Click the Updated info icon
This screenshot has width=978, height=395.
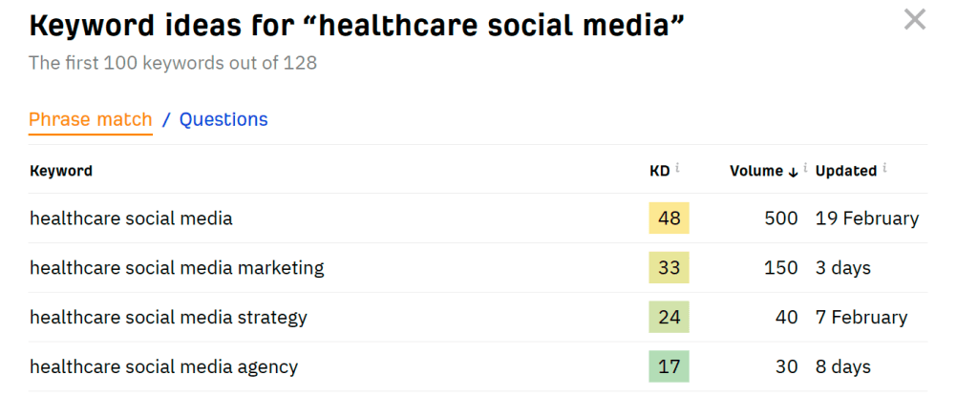[884, 169]
